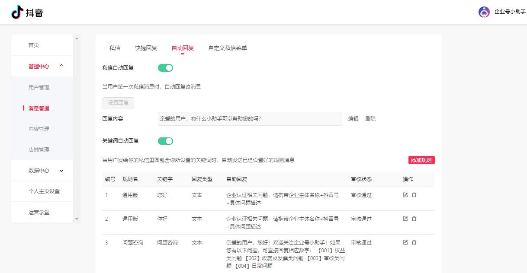Click the 删除 link next to the reply content
The width and height of the screenshot is (527, 273).
coord(371,118)
